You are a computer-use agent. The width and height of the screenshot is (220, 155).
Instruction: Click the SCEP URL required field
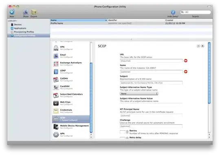coord(151,61)
